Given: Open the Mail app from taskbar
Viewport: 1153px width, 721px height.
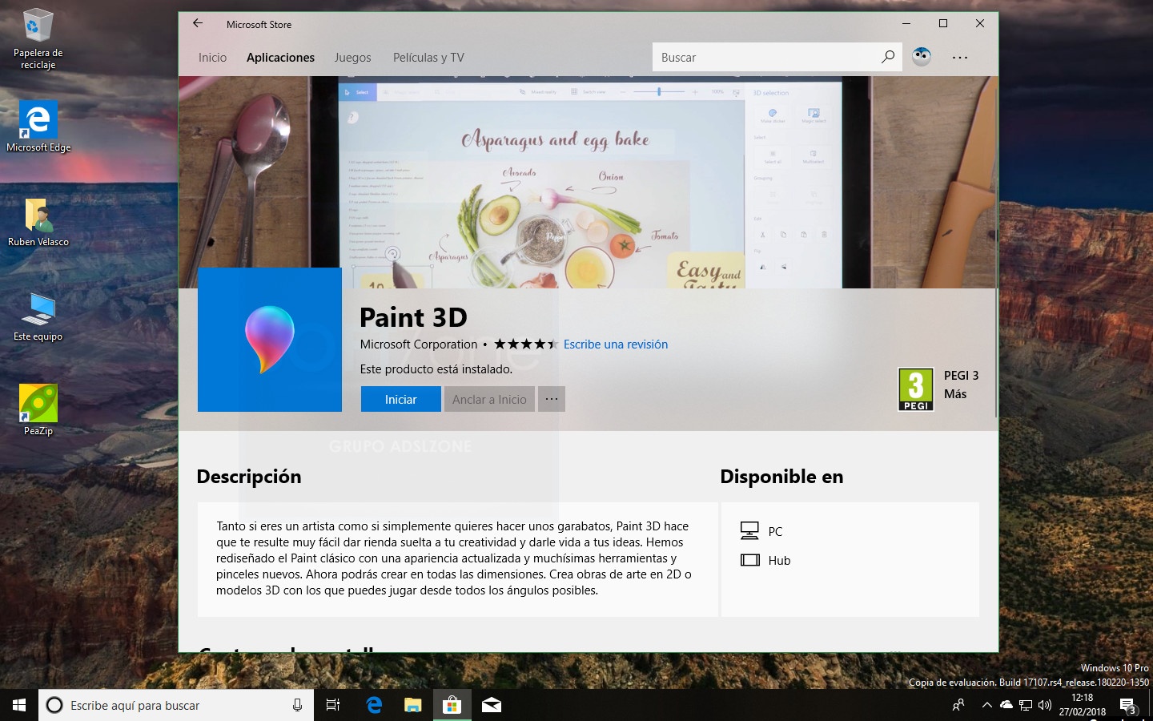Looking at the screenshot, I should point(492,705).
